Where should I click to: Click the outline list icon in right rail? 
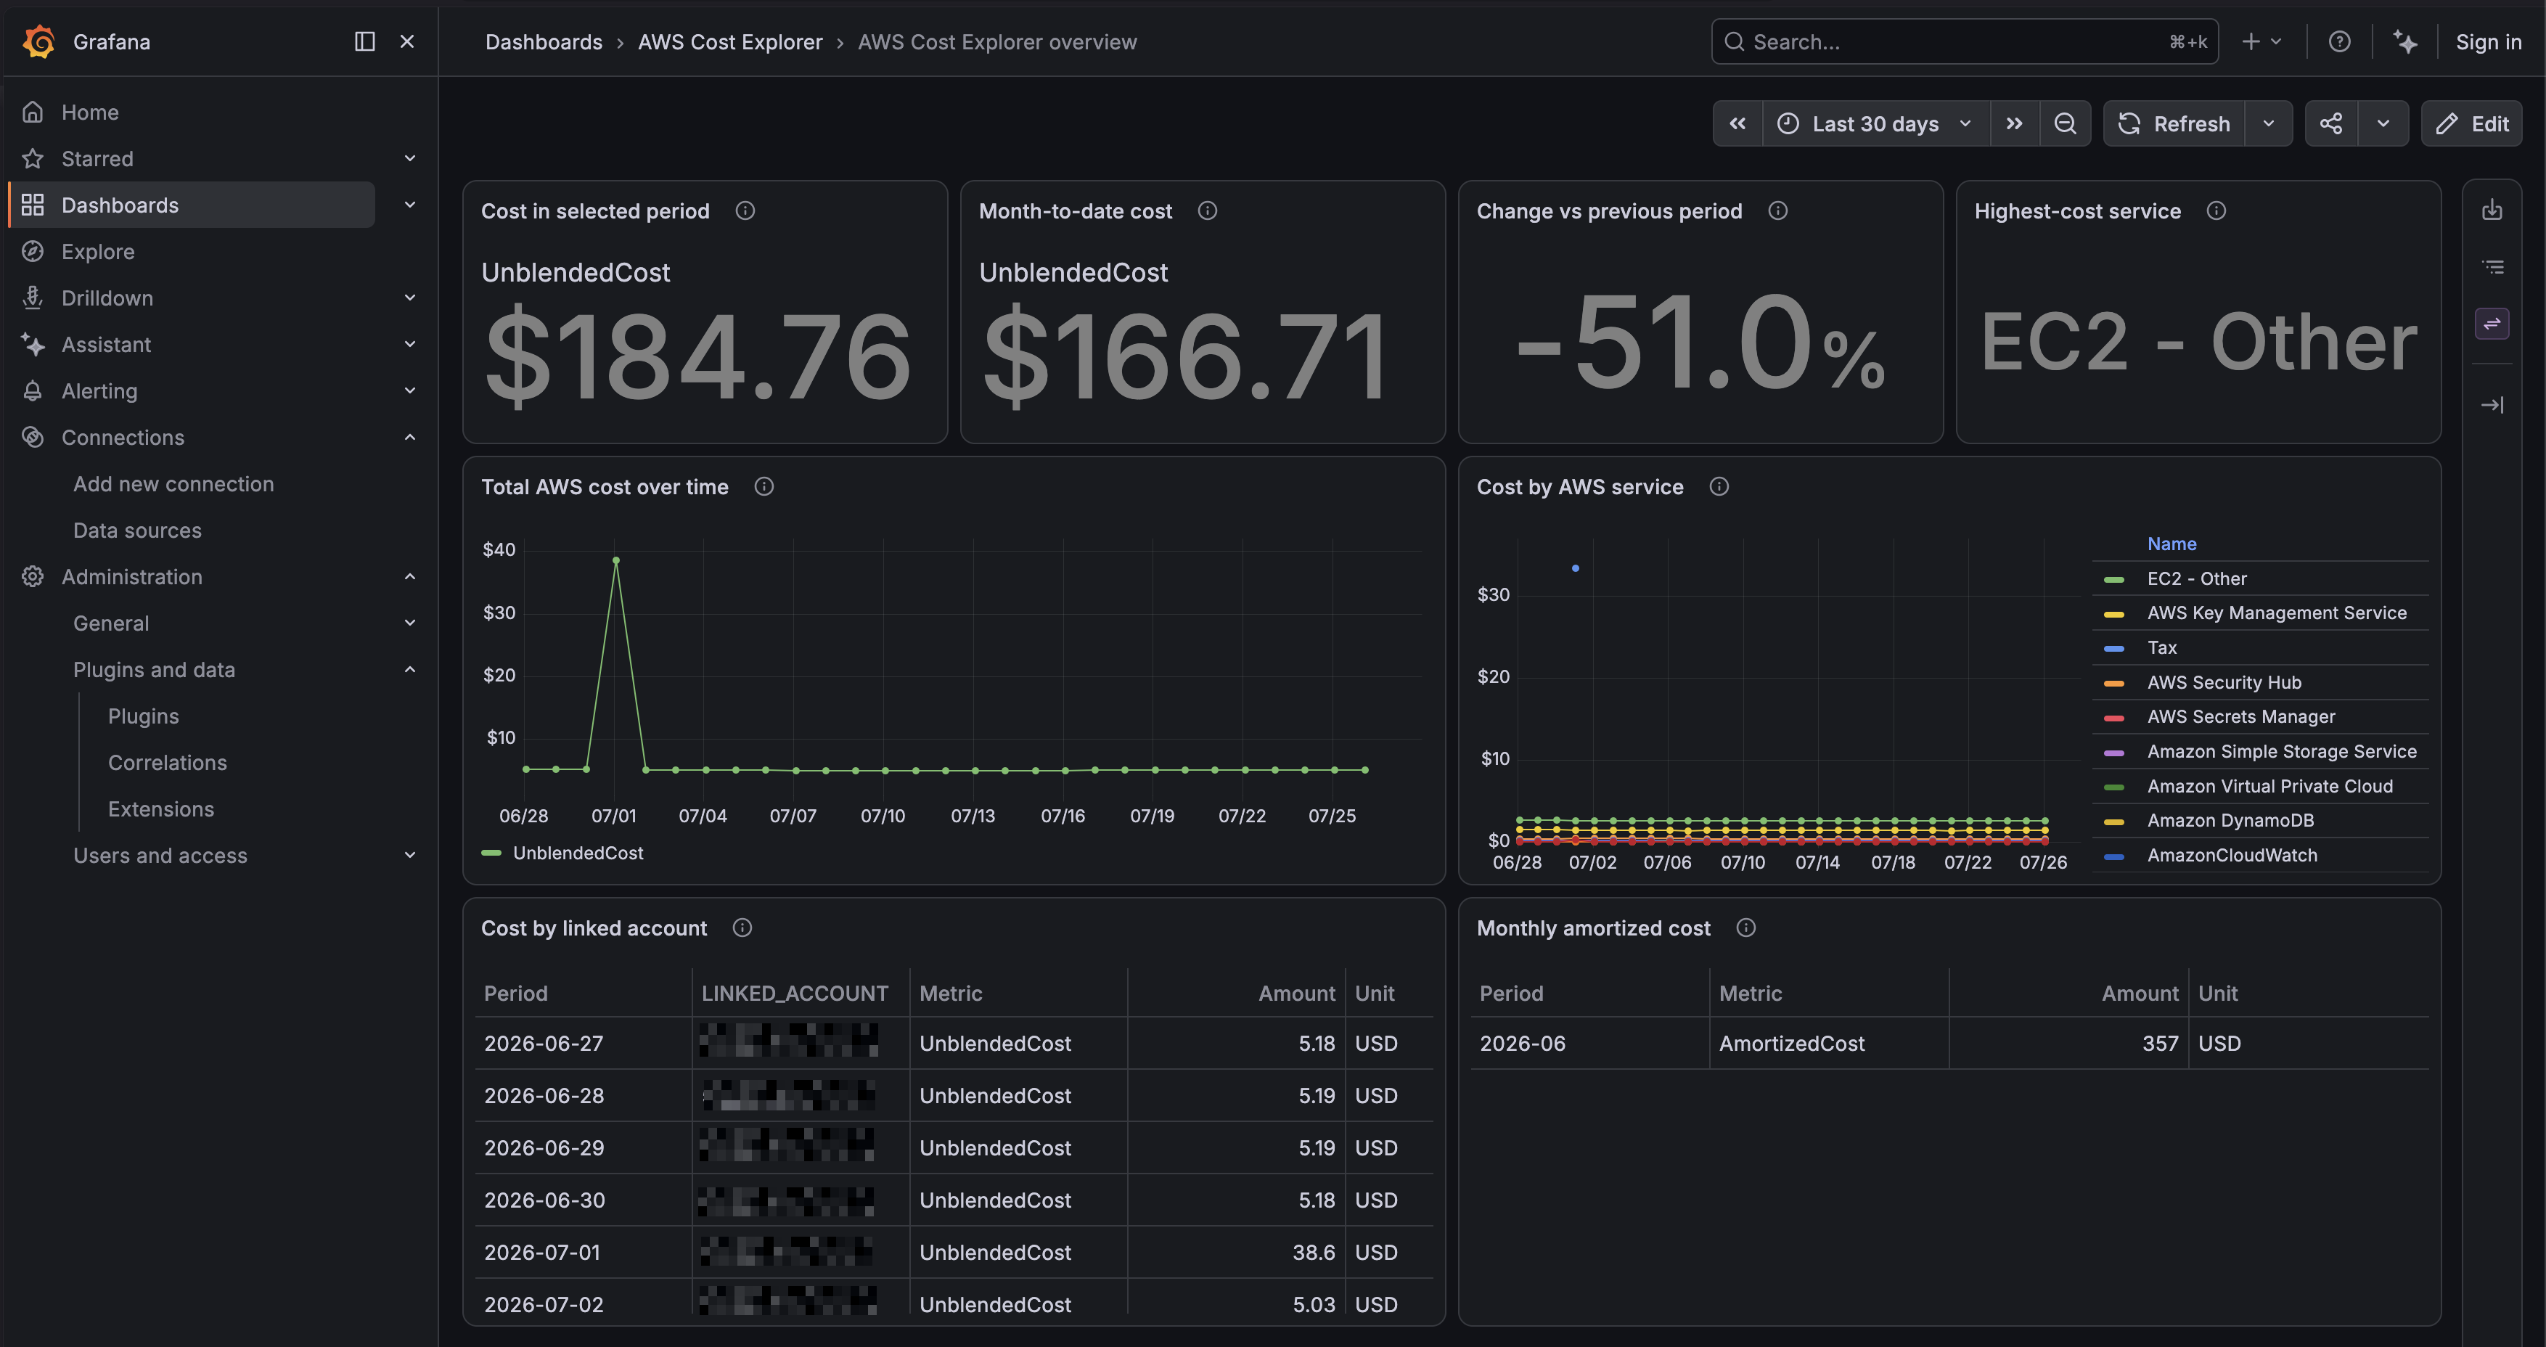tap(2492, 267)
